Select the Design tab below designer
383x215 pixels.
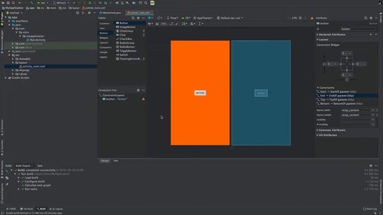point(105,161)
